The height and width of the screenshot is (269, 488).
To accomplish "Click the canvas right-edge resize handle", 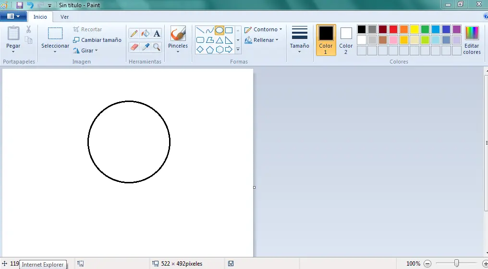I will point(254,187).
